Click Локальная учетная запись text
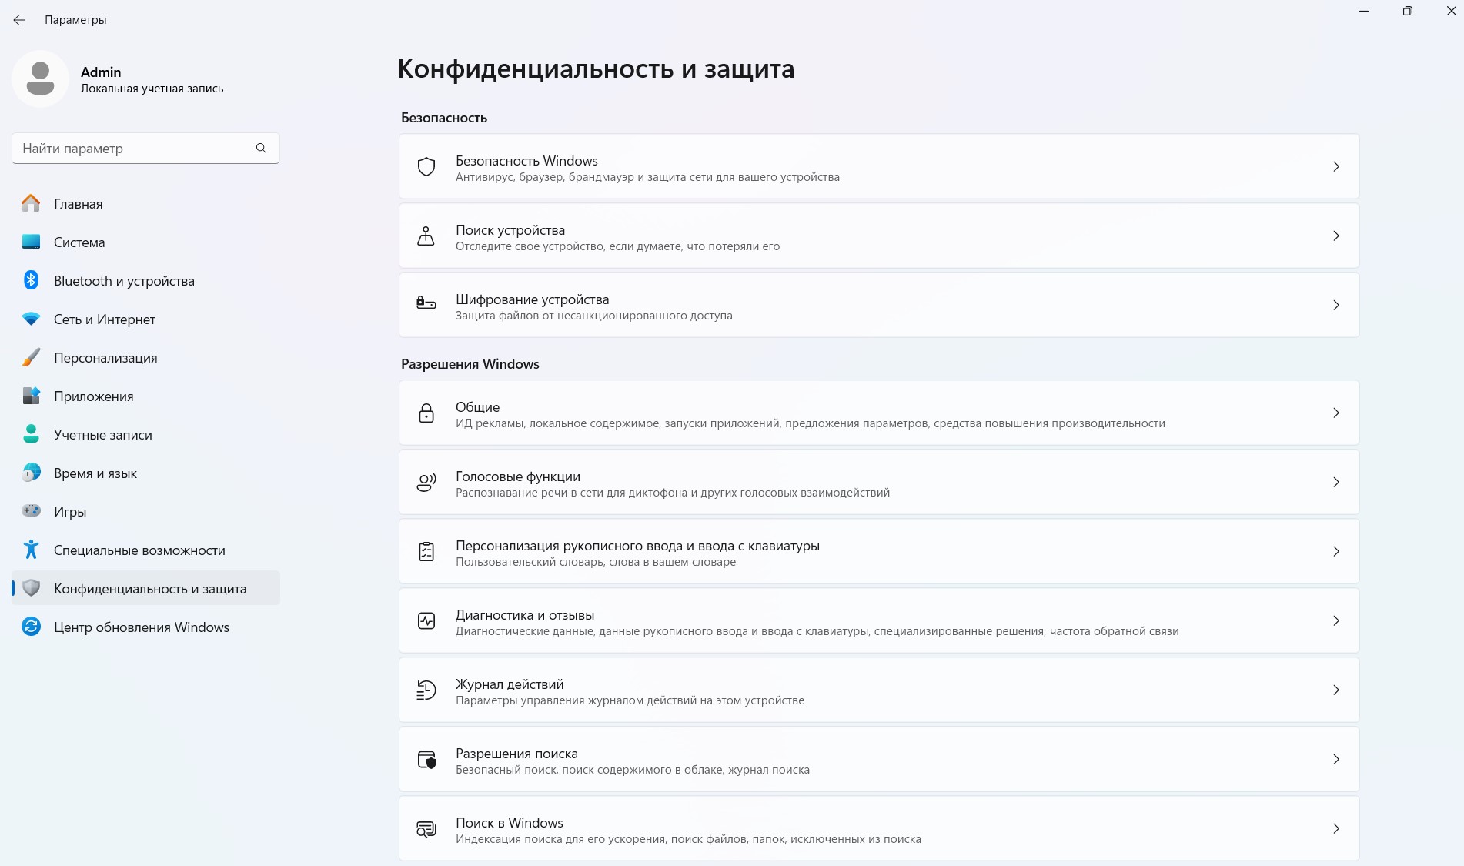1464x866 pixels. click(152, 89)
